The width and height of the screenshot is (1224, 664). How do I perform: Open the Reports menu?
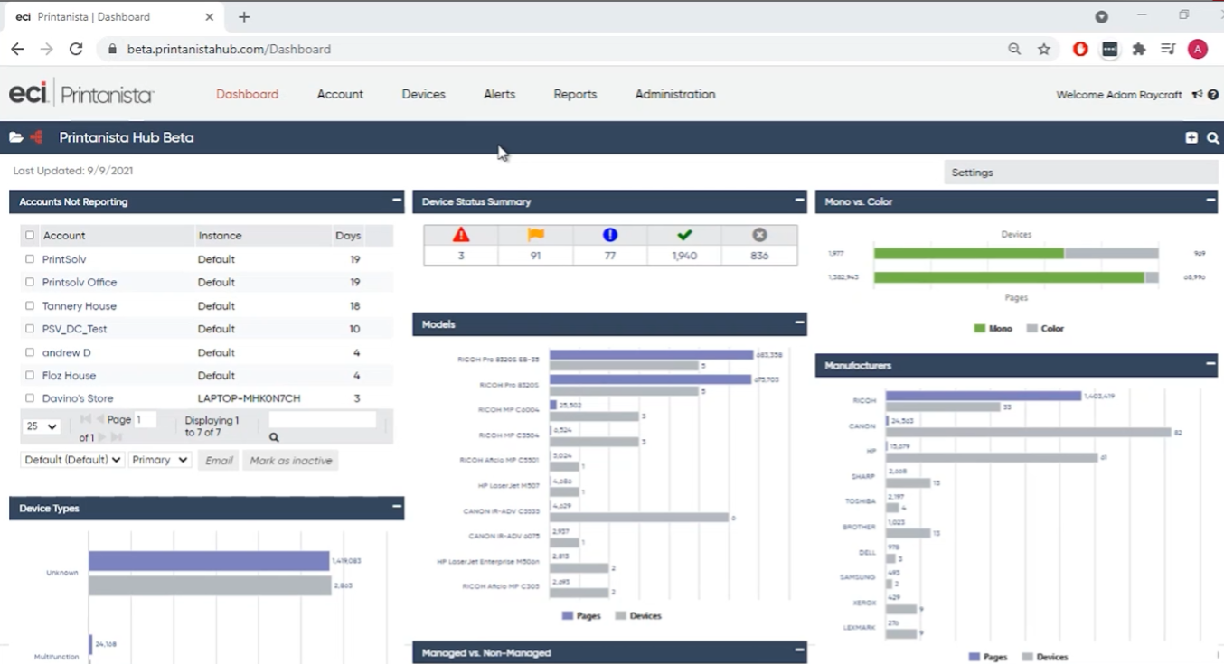tap(575, 94)
